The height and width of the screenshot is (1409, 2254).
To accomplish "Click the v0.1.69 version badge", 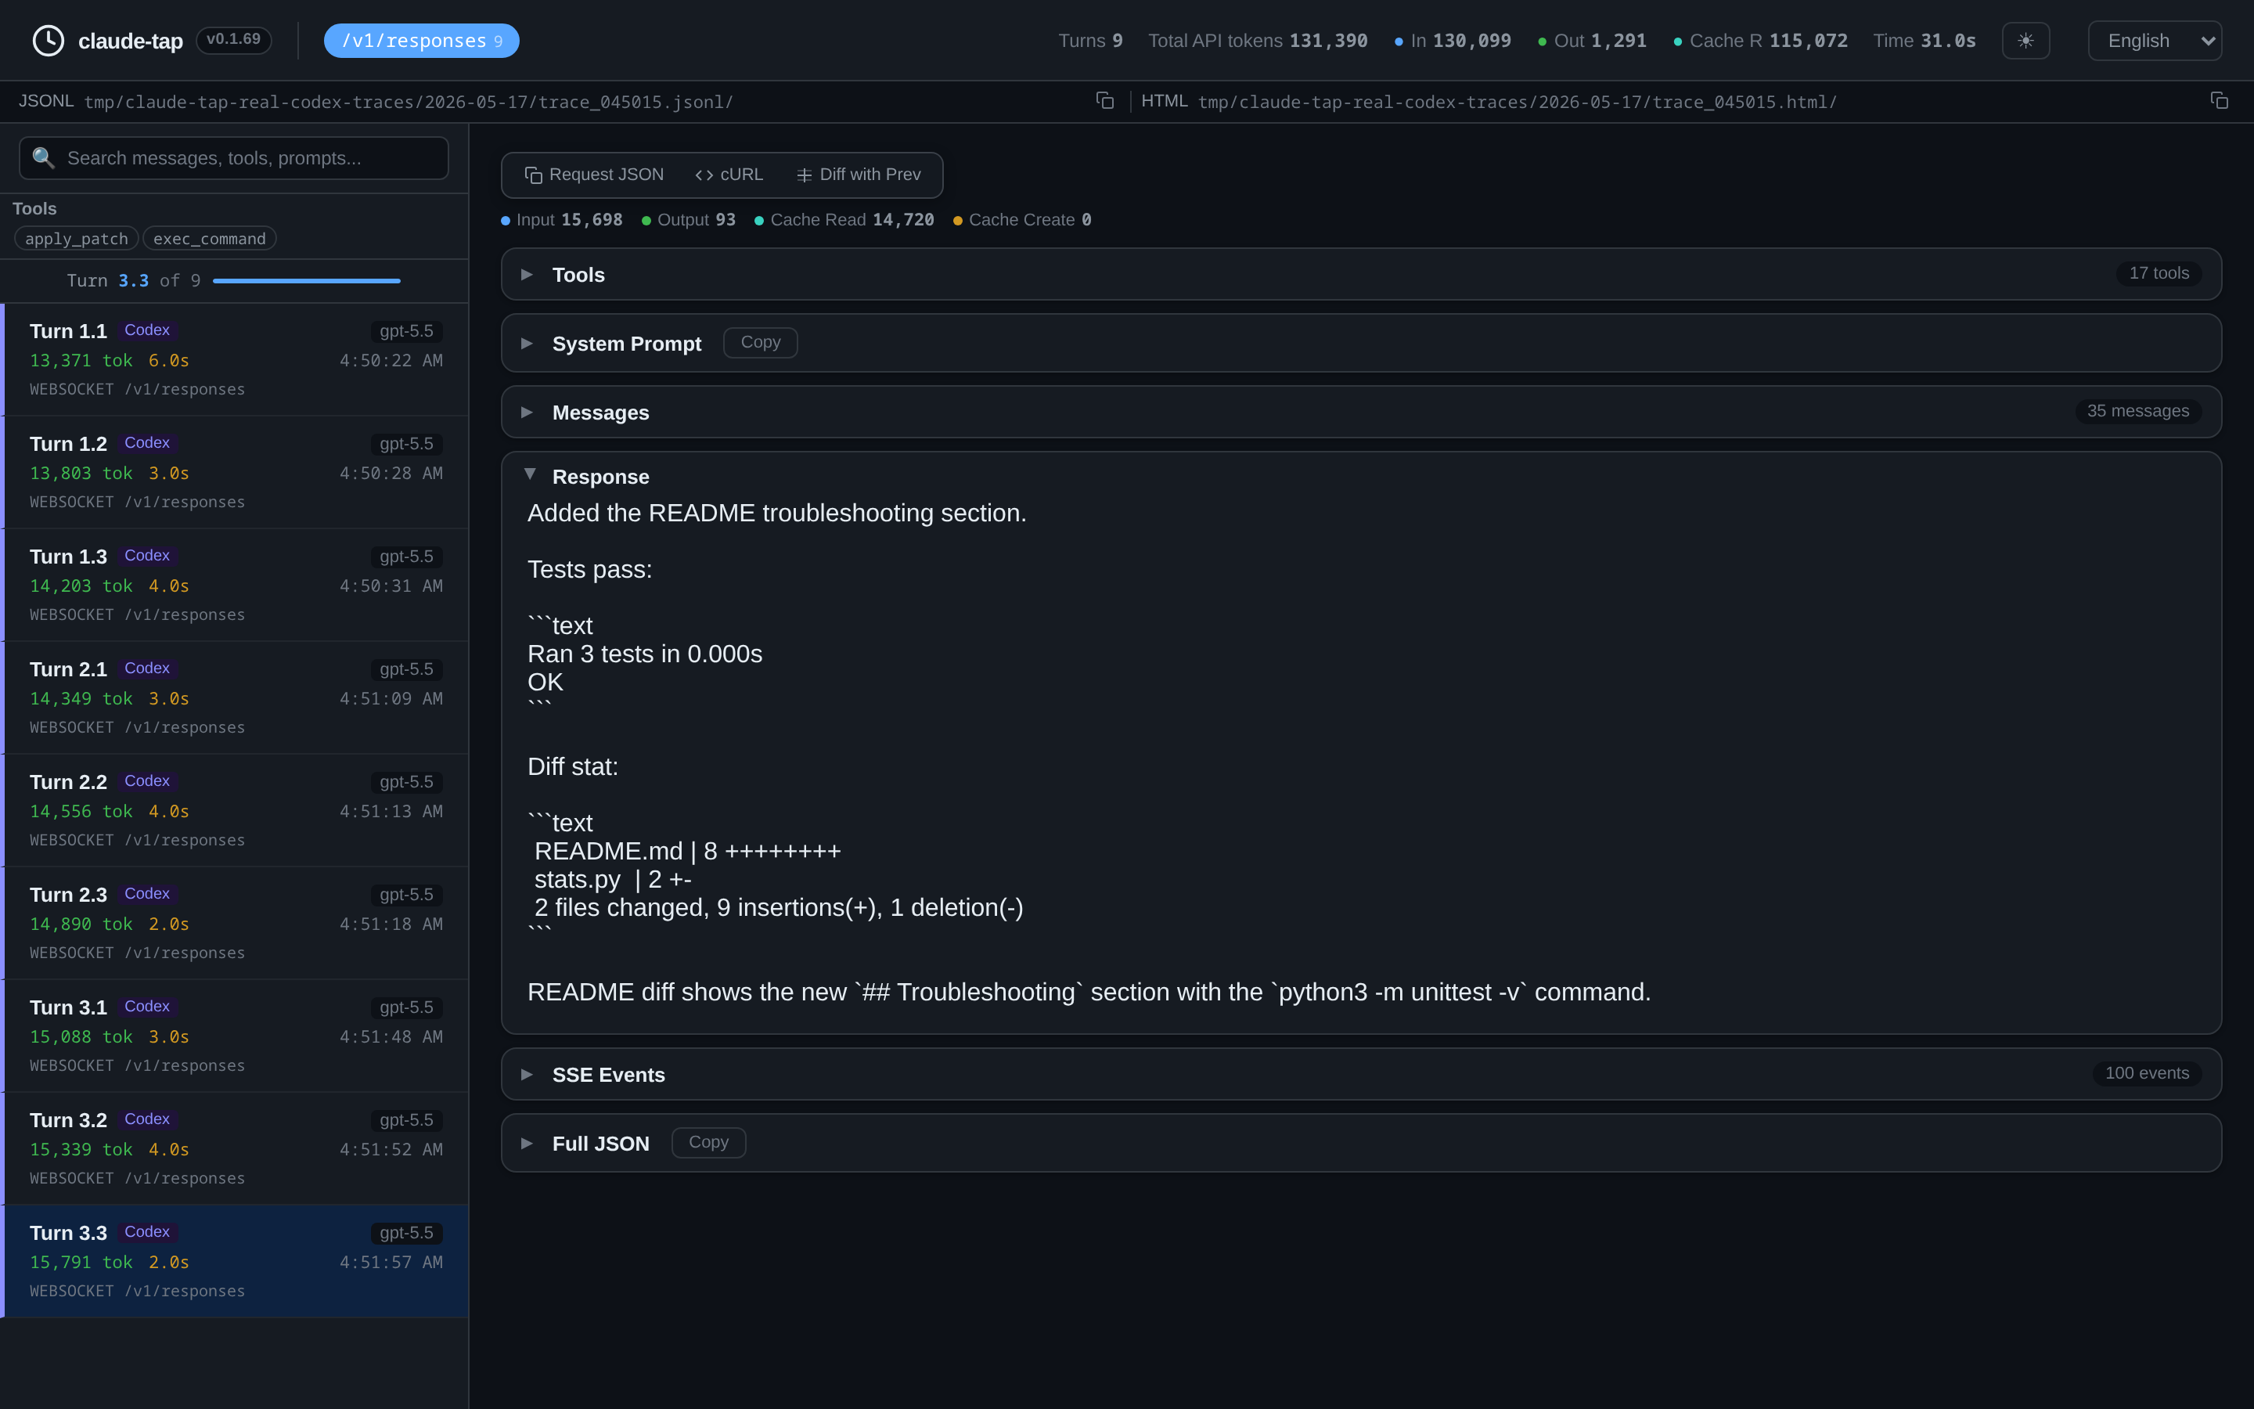I will tap(234, 40).
